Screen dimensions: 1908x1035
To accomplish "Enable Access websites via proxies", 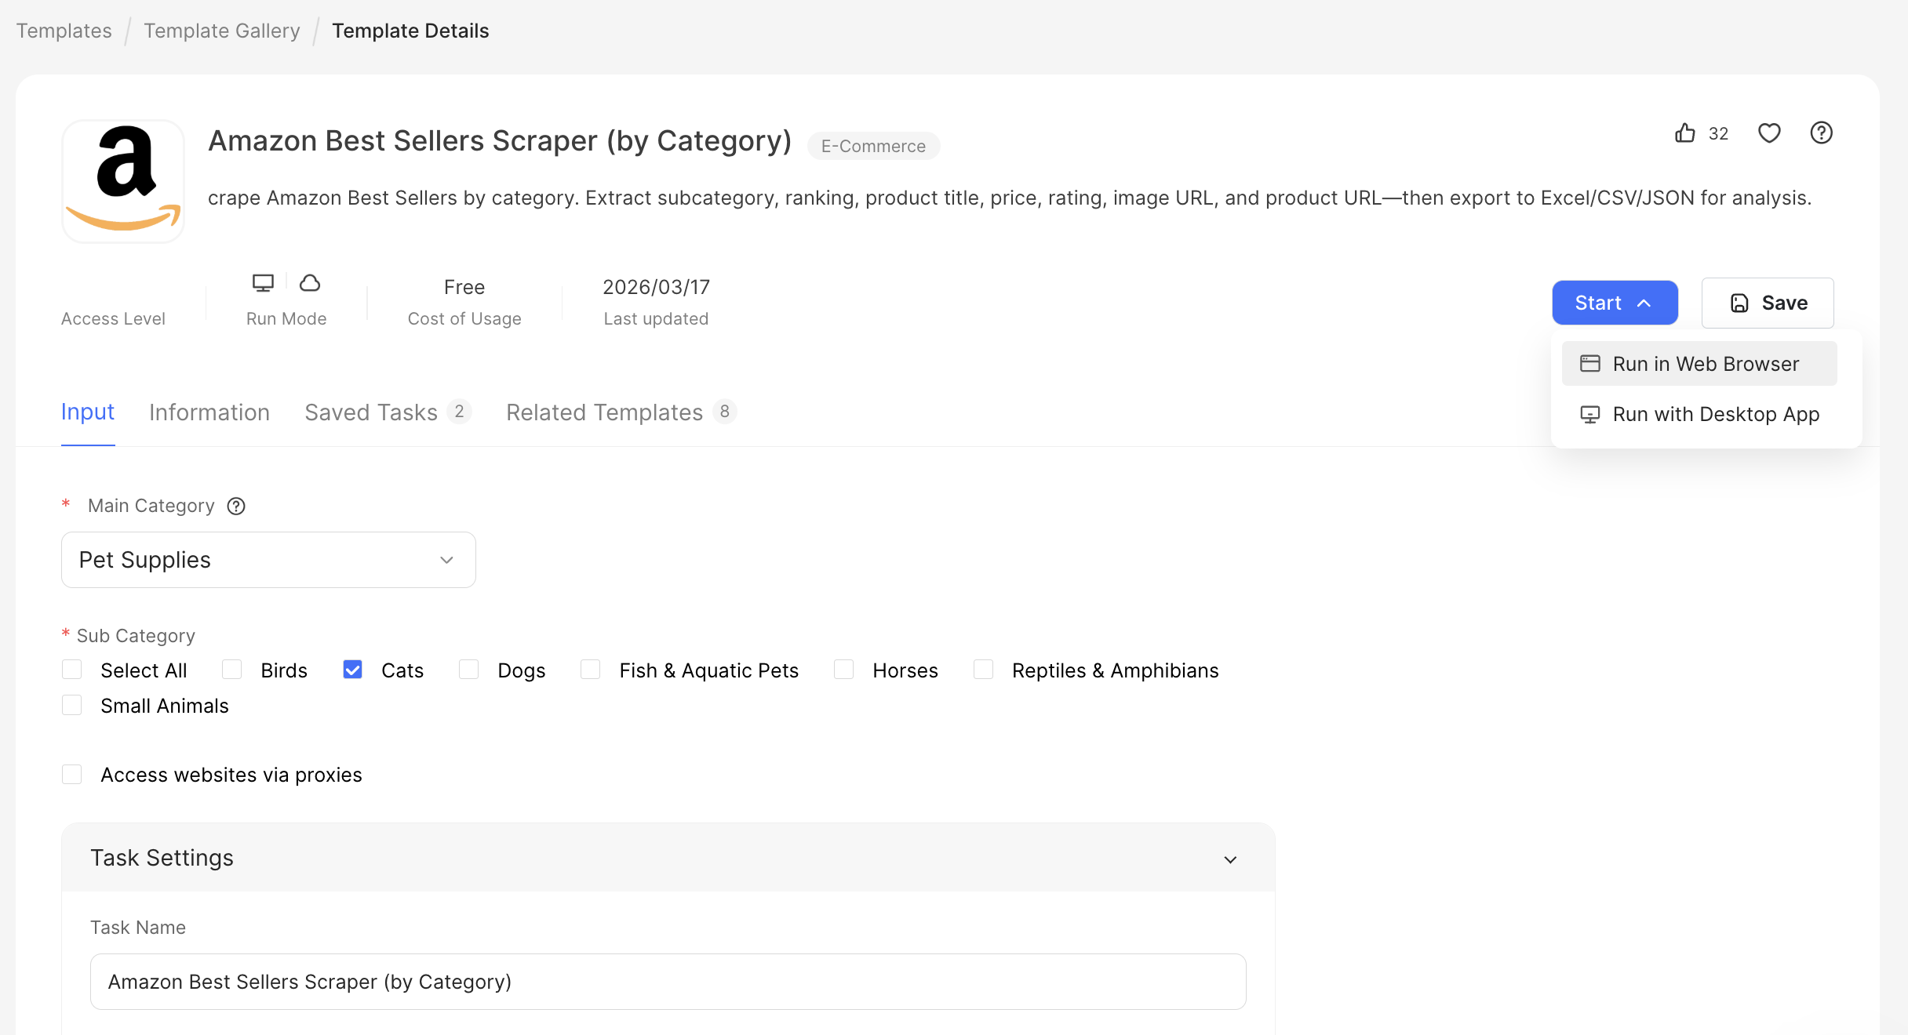I will pyautogui.click(x=71, y=775).
